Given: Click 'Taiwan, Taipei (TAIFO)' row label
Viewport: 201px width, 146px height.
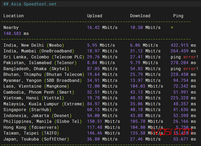Looking at the screenshot, I should [31, 133].
